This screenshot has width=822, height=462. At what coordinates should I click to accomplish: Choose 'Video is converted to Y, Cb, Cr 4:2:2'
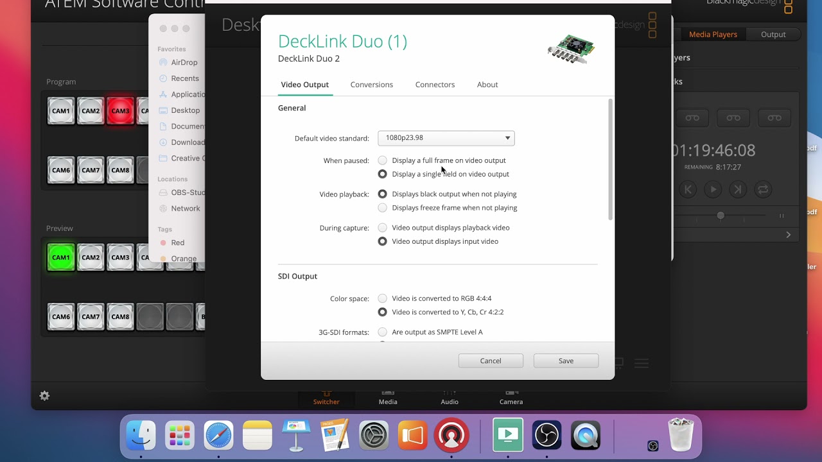(383, 312)
